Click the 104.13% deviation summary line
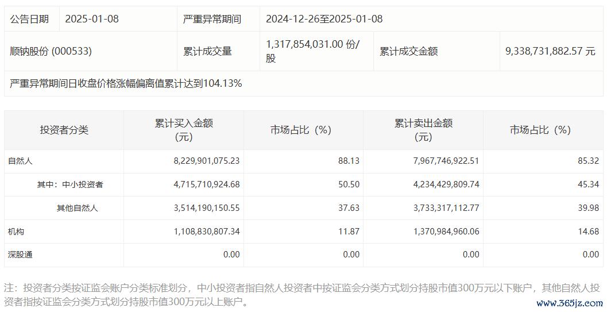 (x=126, y=83)
